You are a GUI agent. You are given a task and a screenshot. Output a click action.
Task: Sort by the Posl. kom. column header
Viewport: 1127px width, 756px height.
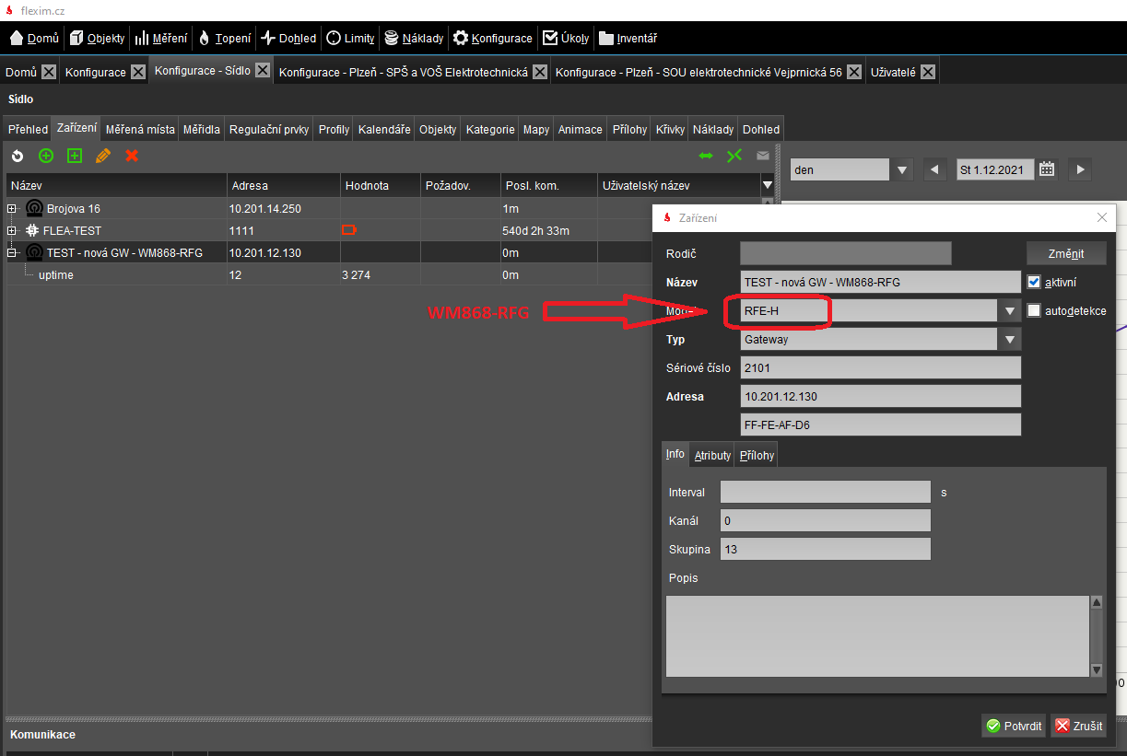pos(548,185)
